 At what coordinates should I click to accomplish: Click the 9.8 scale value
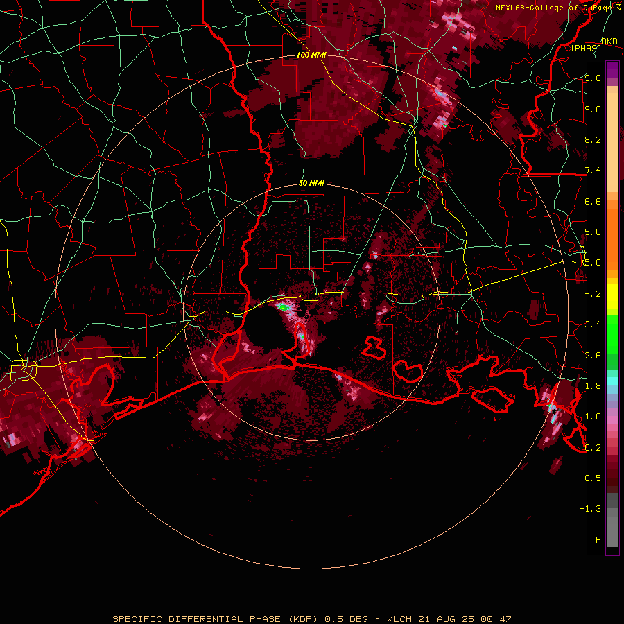(x=593, y=78)
